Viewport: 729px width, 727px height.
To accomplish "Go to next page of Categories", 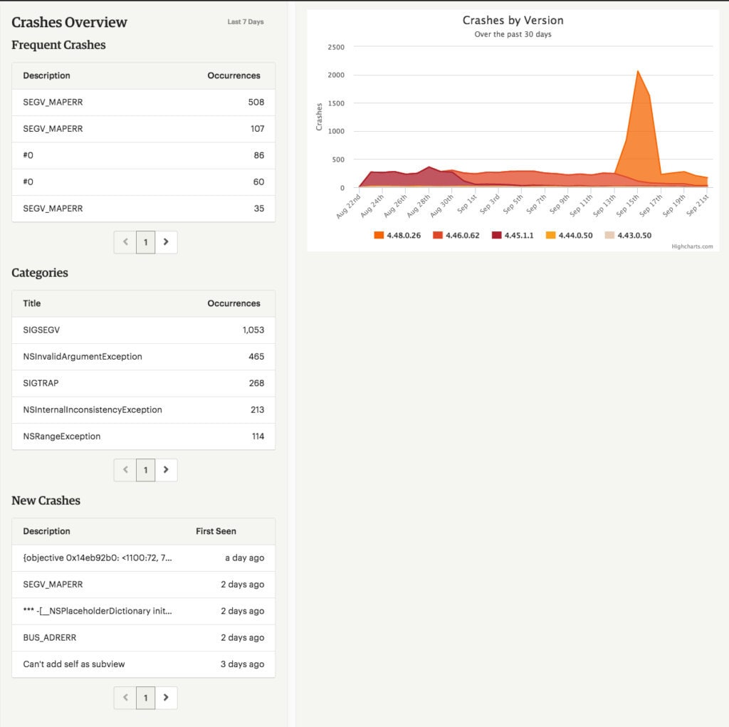I will (x=166, y=470).
